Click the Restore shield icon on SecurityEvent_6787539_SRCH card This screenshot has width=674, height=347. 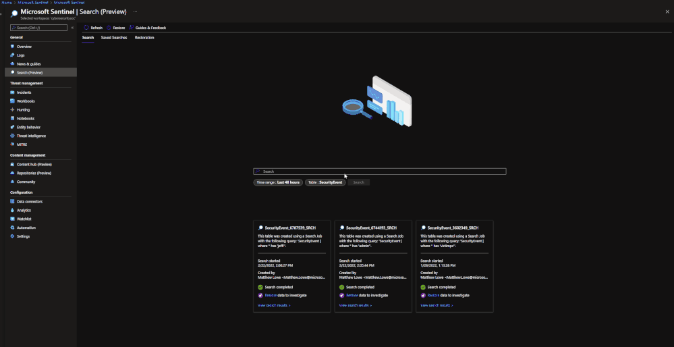coord(260,296)
